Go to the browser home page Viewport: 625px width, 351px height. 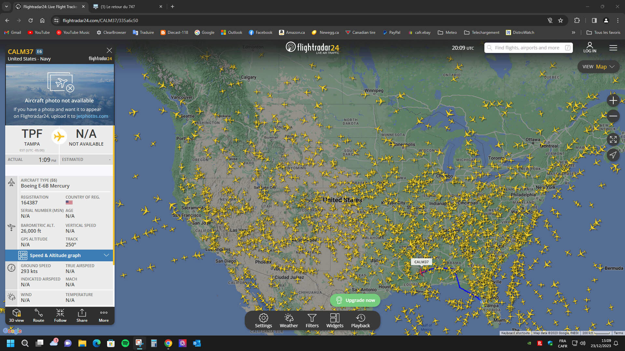click(x=42, y=20)
